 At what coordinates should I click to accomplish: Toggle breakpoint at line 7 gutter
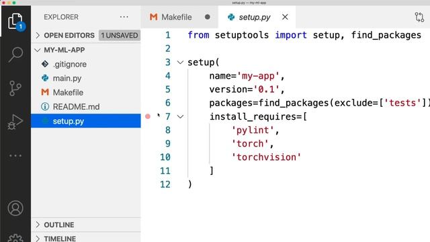coord(148,116)
